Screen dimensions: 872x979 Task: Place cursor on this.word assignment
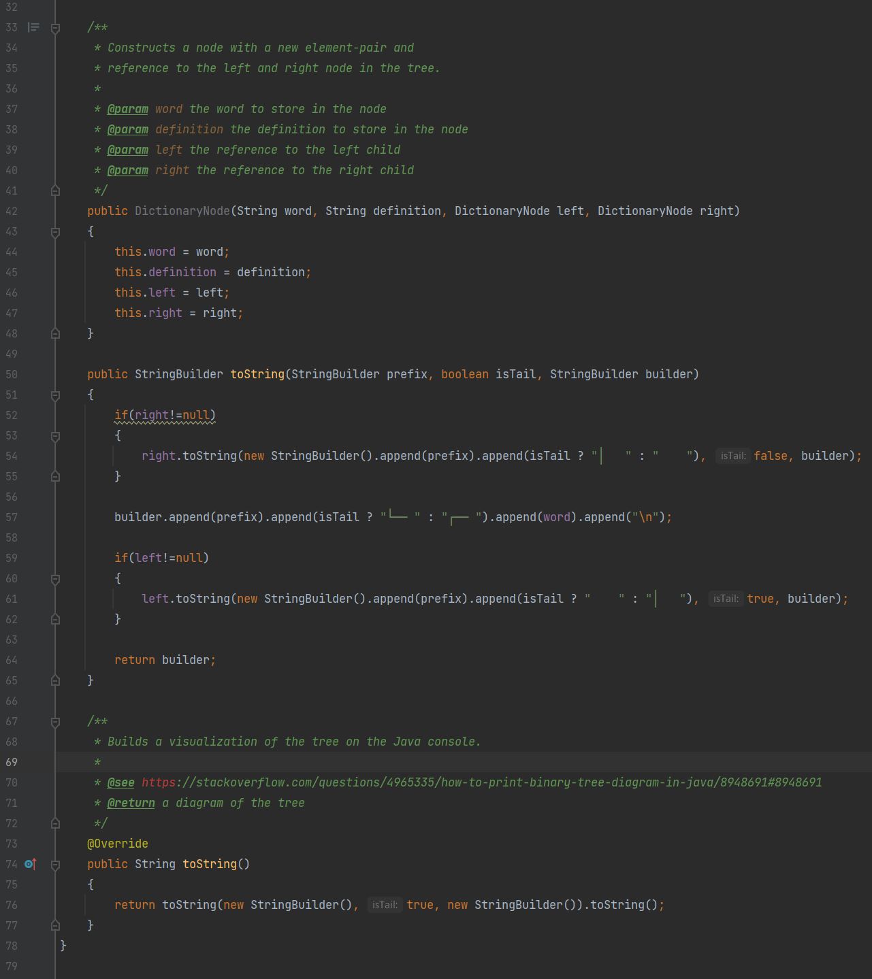pyautogui.click(x=172, y=252)
